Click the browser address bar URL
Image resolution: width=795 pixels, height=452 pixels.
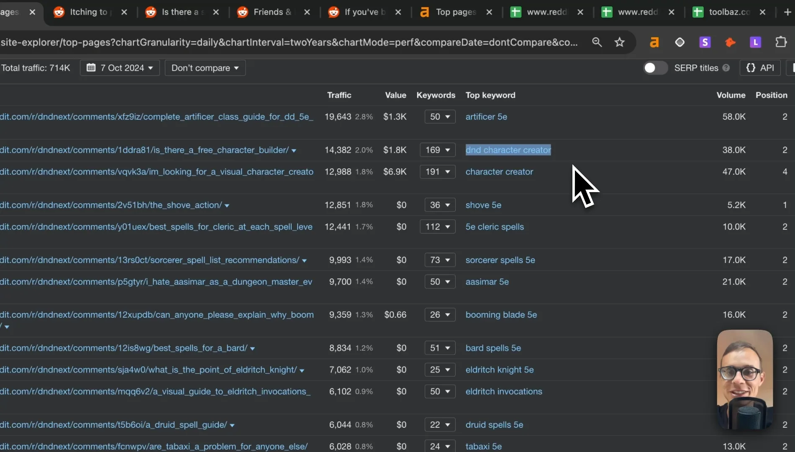[x=289, y=42]
